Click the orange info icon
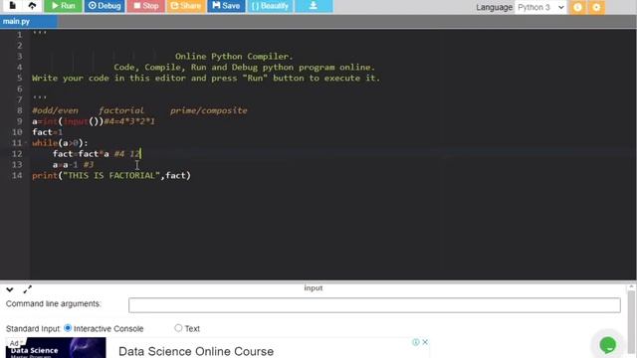Image resolution: width=637 pixels, height=358 pixels. pyautogui.click(x=577, y=7)
